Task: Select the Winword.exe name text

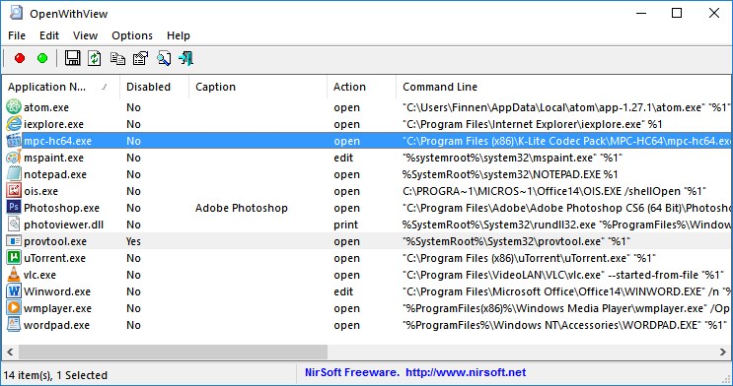Action: pyautogui.click(x=57, y=291)
